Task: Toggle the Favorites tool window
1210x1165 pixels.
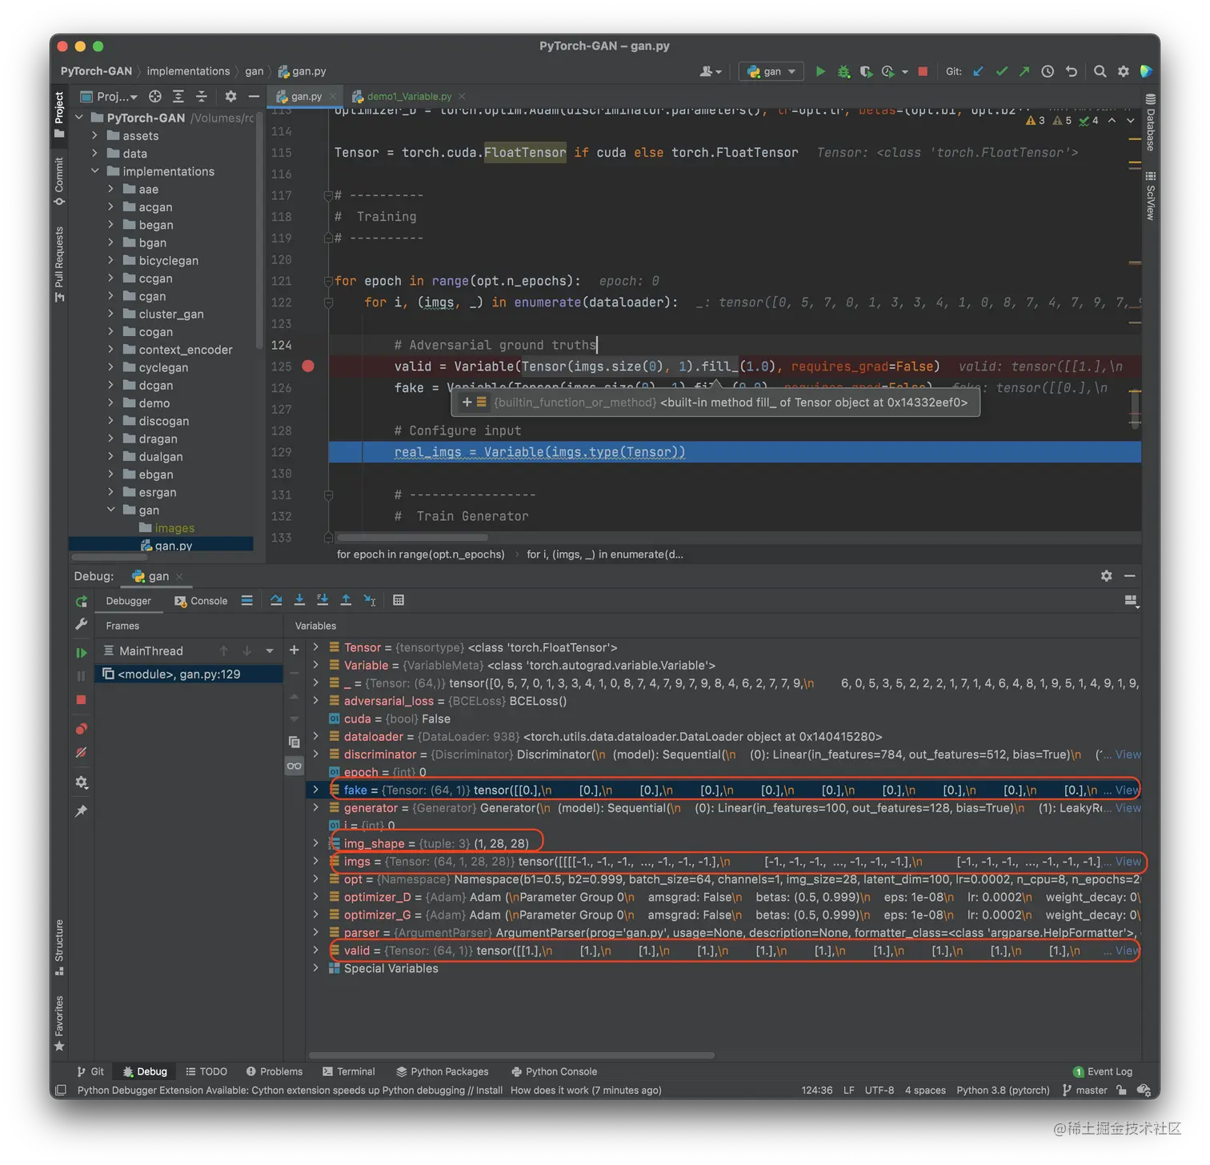Action: click(x=59, y=1023)
